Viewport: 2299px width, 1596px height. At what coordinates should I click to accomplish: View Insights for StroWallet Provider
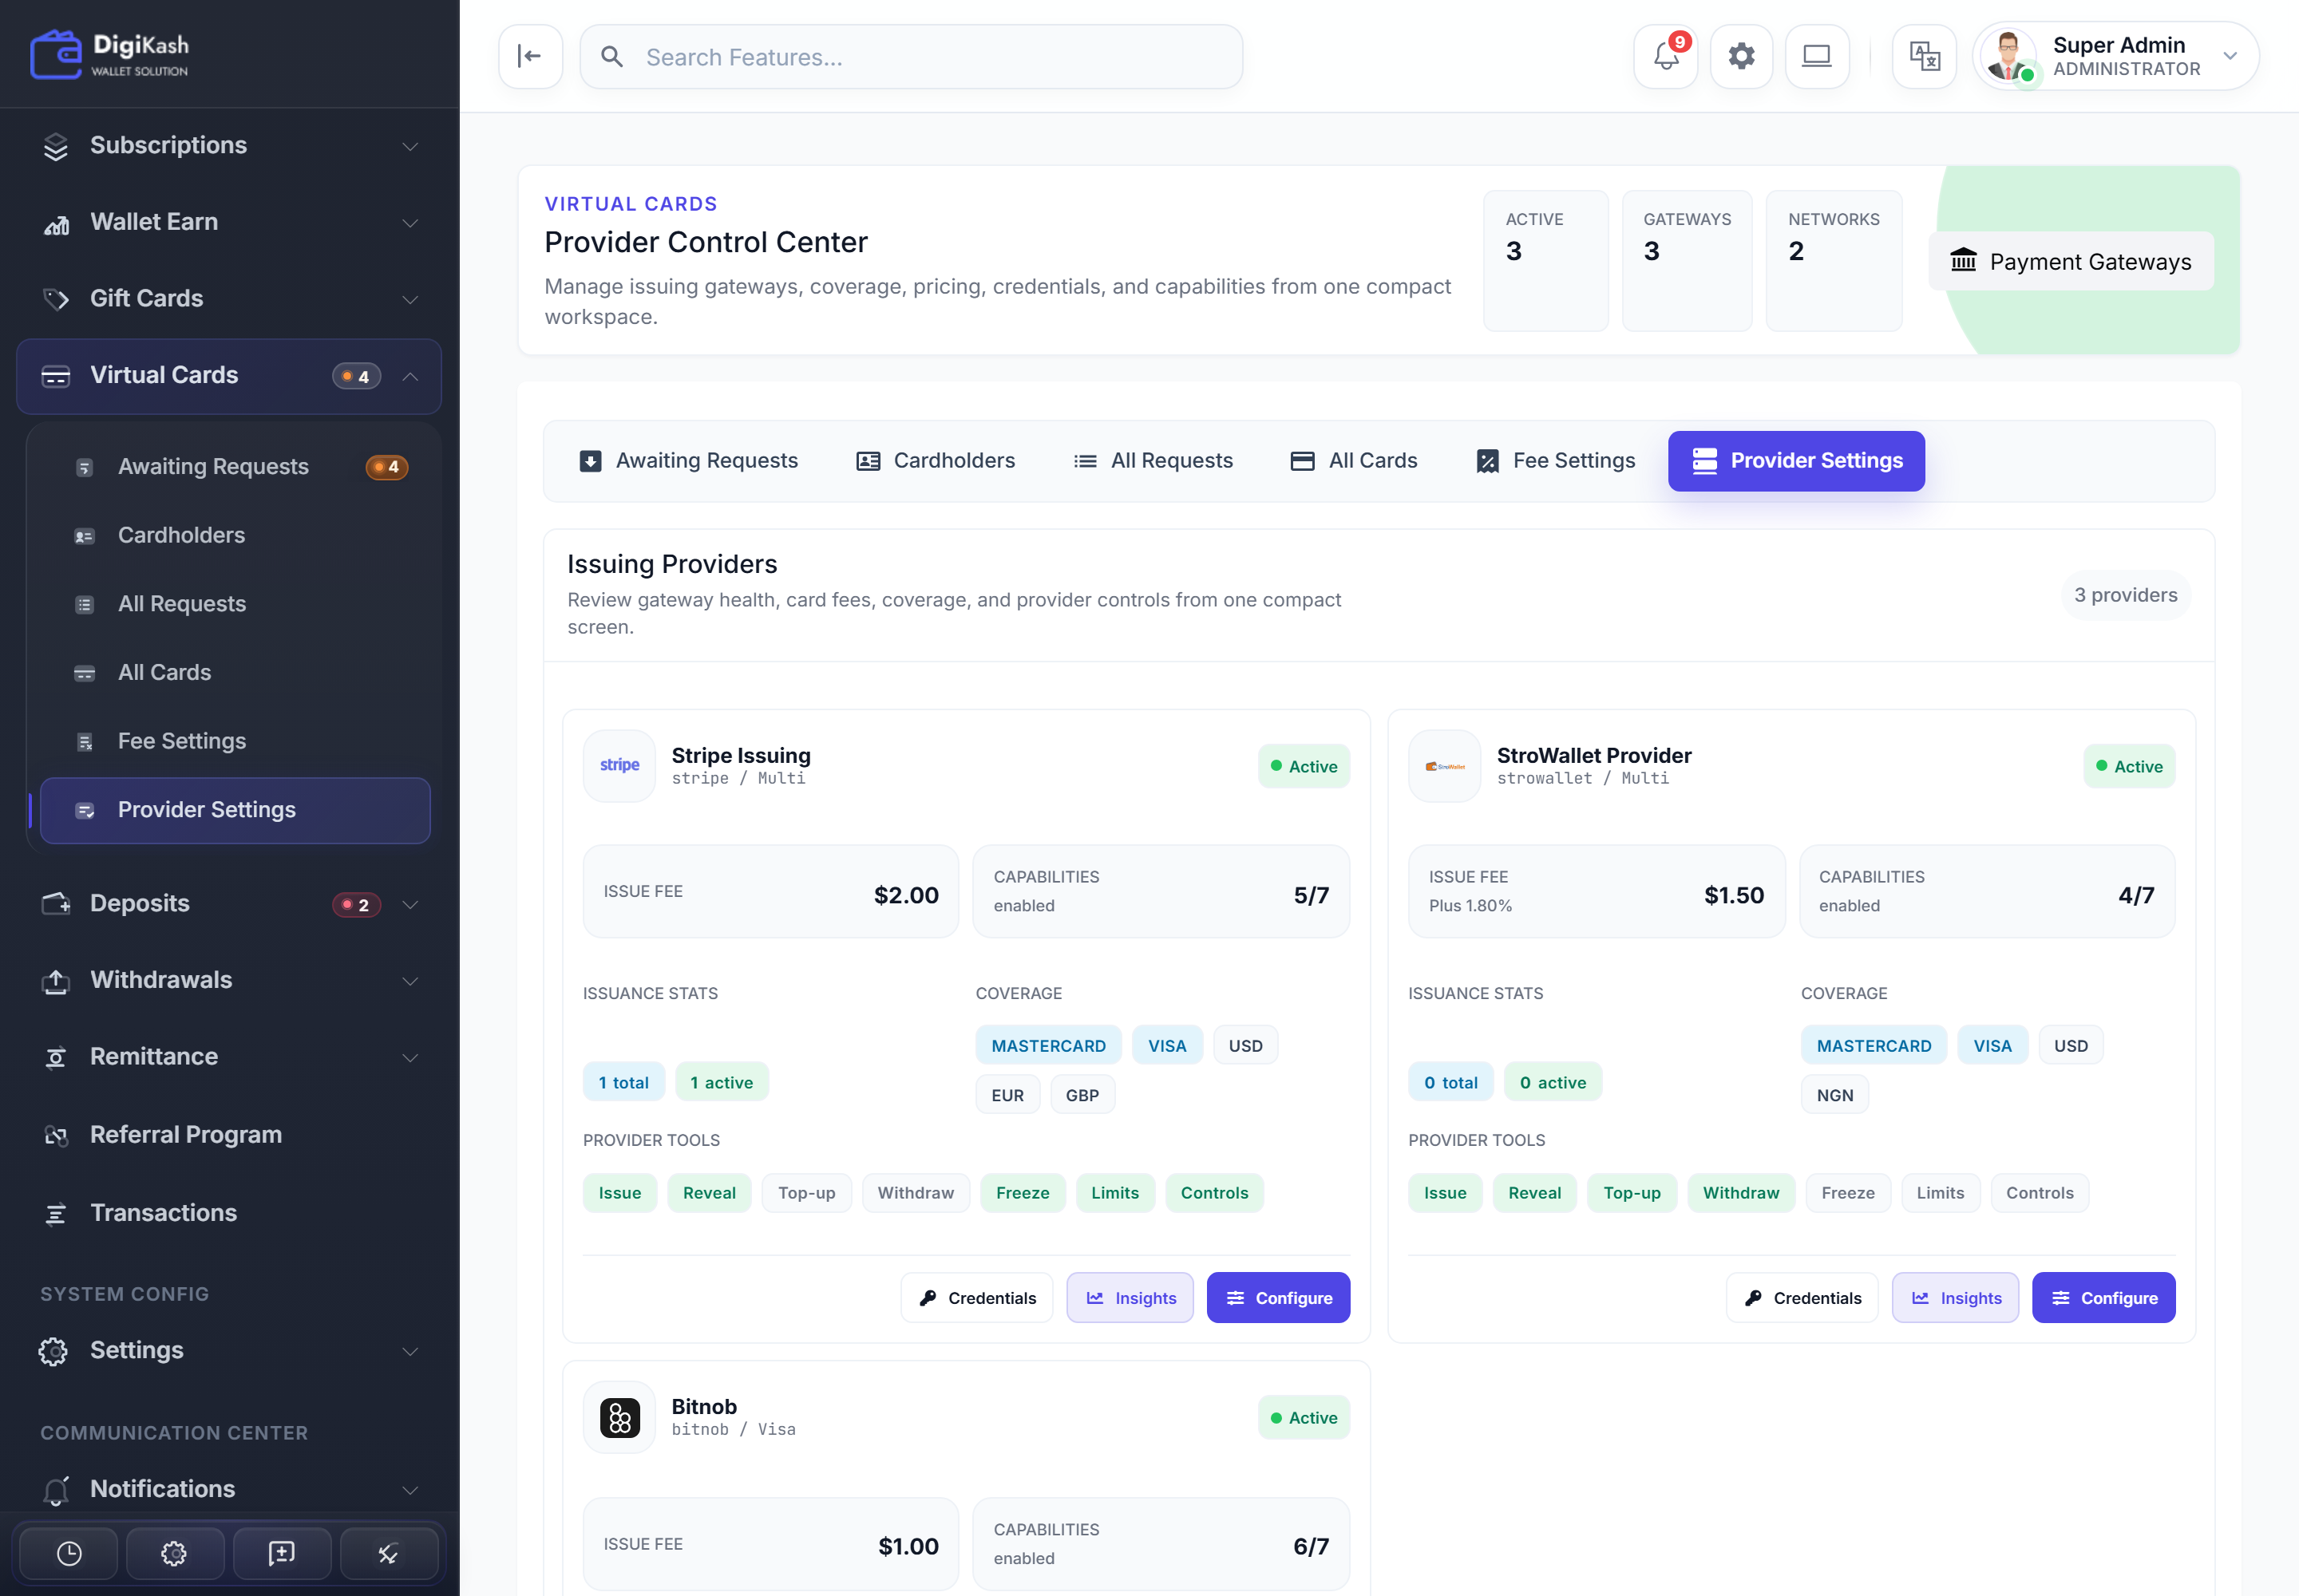(1955, 1298)
